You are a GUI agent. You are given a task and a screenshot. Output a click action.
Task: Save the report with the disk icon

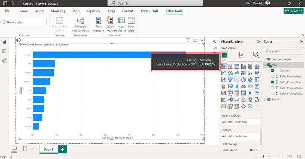click(5, 3)
